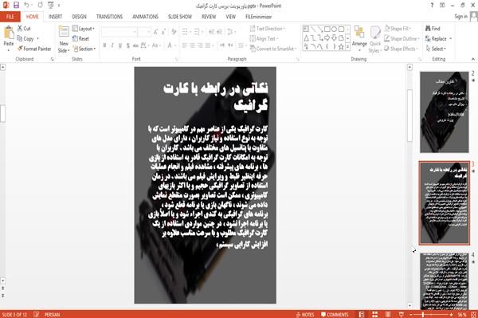This screenshot has width=478, height=318.
Task: Cut the selection with scissors icon
Action: click(x=24, y=29)
